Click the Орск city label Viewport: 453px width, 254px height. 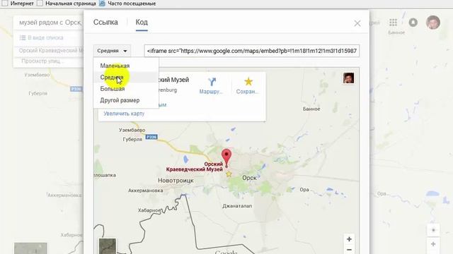tap(249, 178)
